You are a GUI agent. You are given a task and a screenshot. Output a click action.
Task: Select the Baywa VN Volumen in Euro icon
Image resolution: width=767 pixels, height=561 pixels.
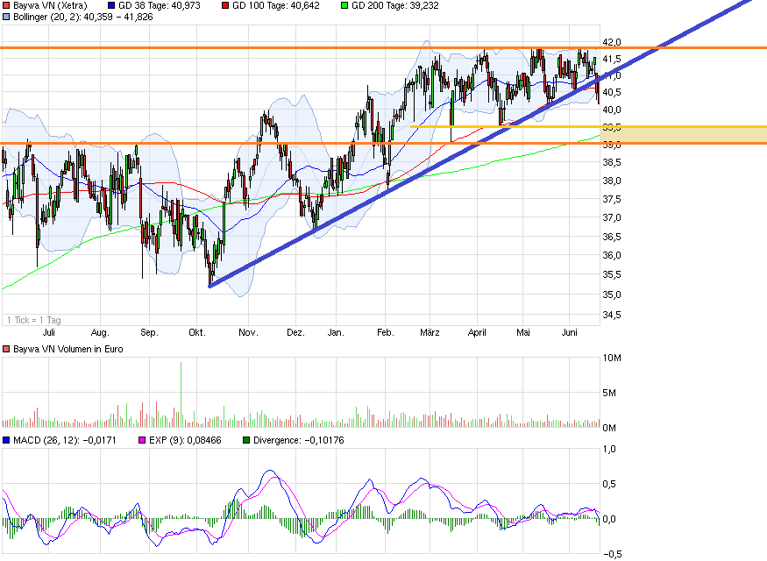click(x=6, y=349)
